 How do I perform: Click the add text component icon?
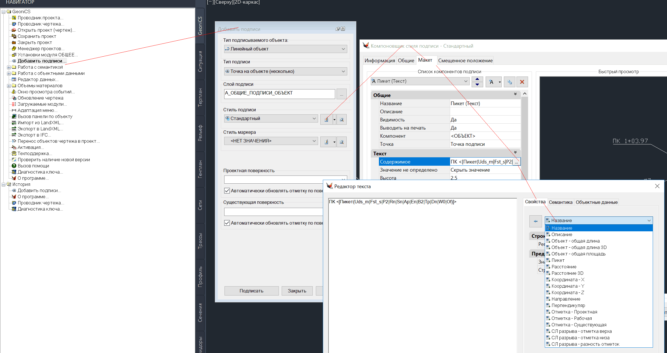[x=491, y=82]
